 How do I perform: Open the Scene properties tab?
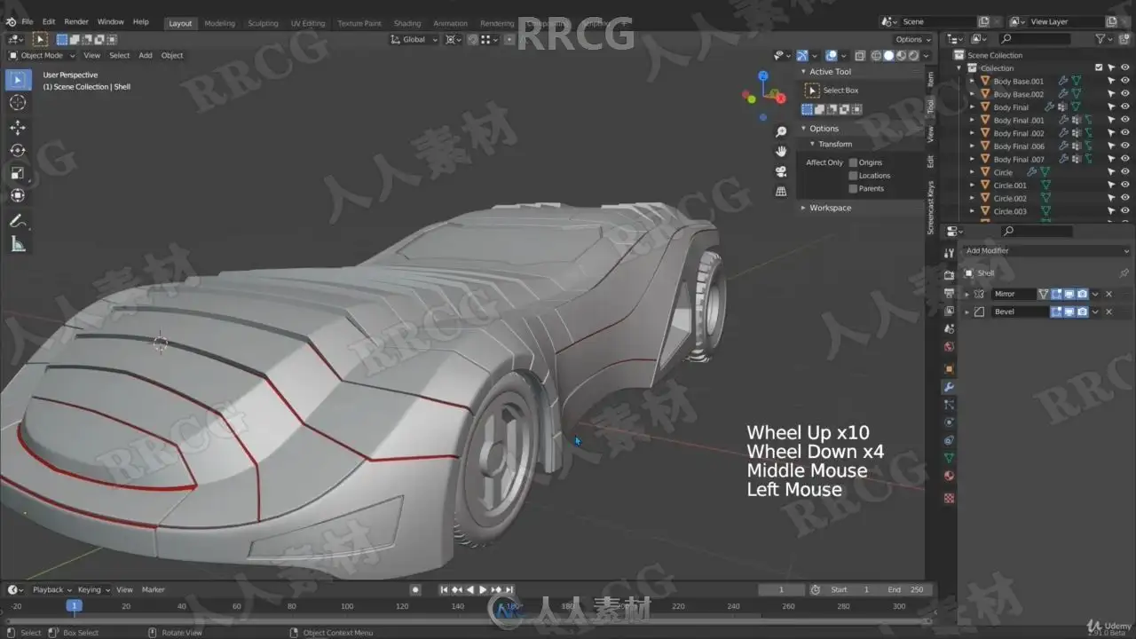[x=949, y=329]
